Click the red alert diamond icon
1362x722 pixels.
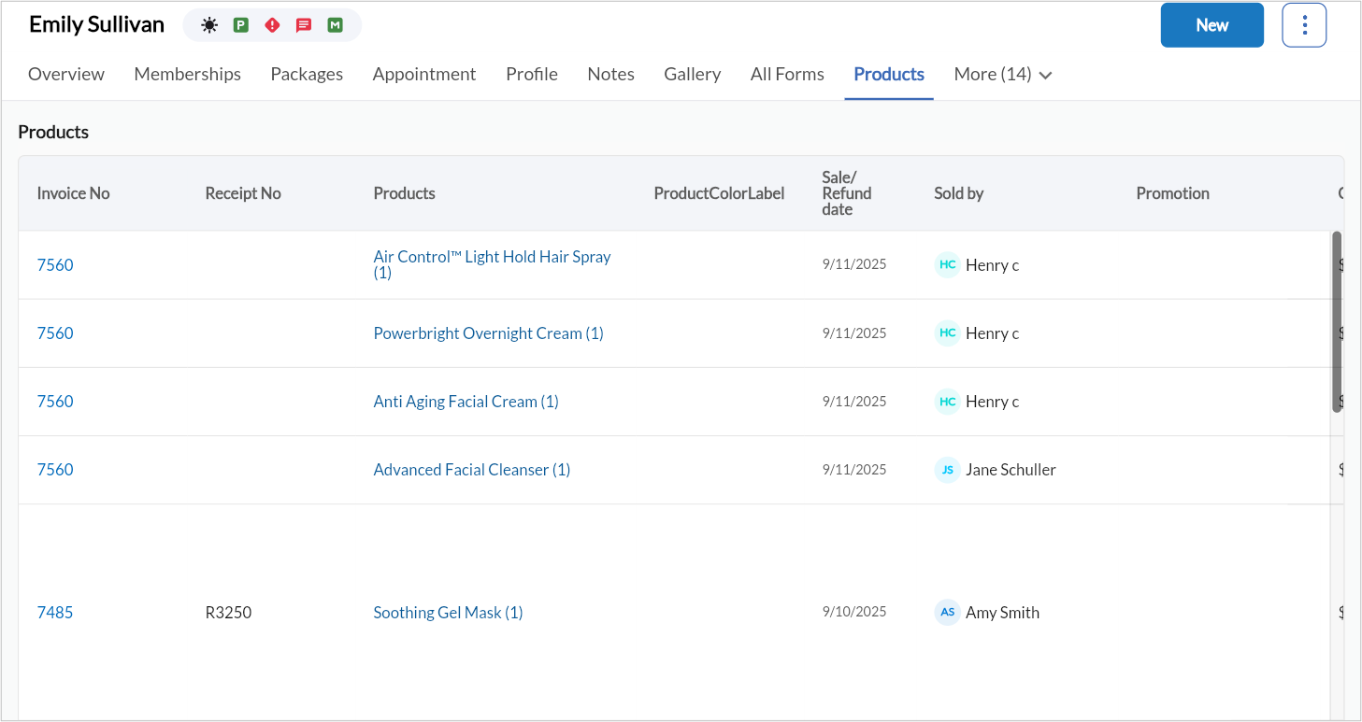pyautogui.click(x=272, y=25)
